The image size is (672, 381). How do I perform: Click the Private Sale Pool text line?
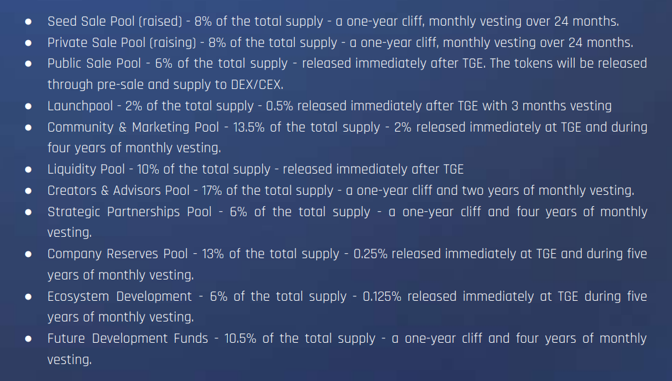[340, 43]
